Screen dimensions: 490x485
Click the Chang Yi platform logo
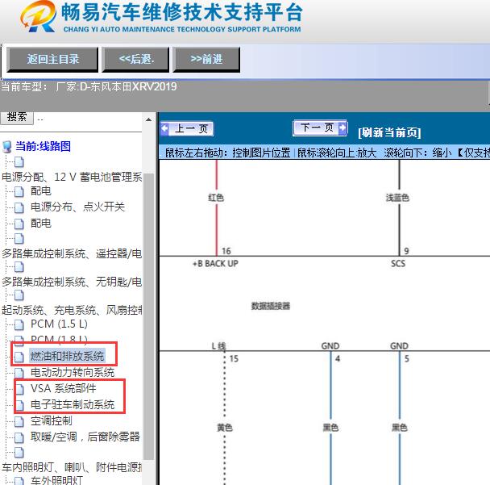[x=38, y=16]
